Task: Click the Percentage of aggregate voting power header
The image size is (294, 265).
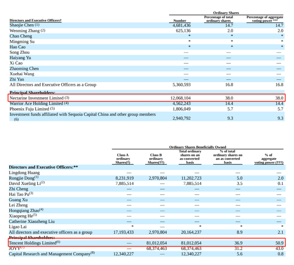Action: coord(265,19)
